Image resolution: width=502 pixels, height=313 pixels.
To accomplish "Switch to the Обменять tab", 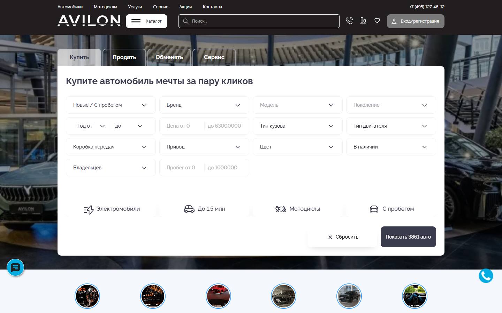I will pyautogui.click(x=169, y=57).
